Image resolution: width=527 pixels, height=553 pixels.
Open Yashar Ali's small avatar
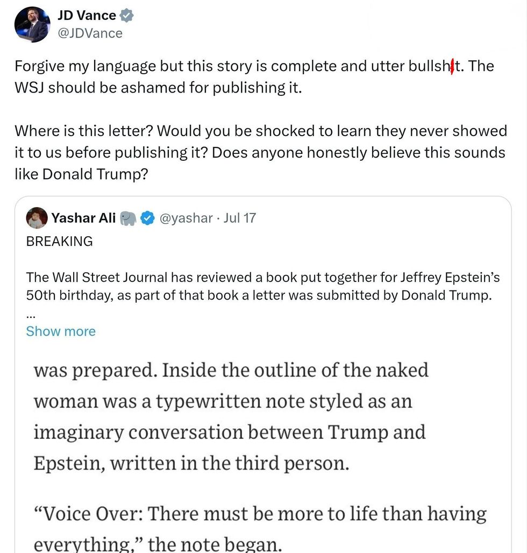pos(37,218)
